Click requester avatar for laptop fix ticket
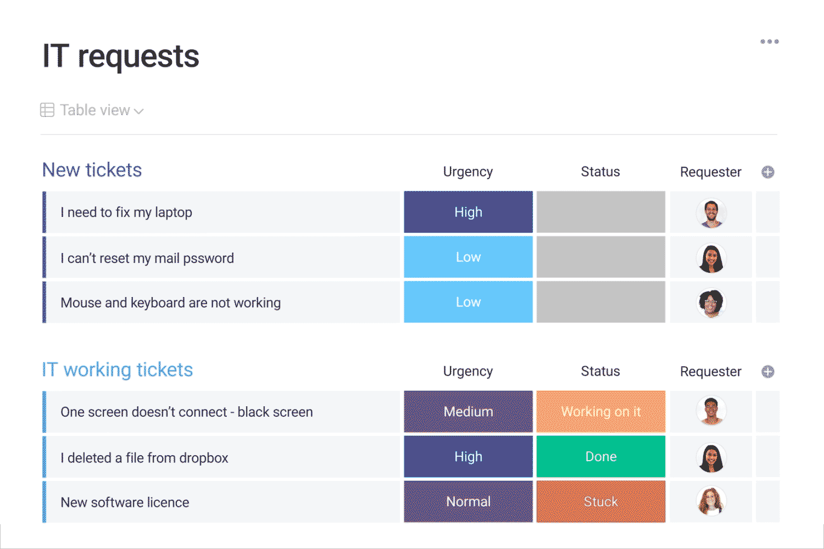 coord(711,213)
